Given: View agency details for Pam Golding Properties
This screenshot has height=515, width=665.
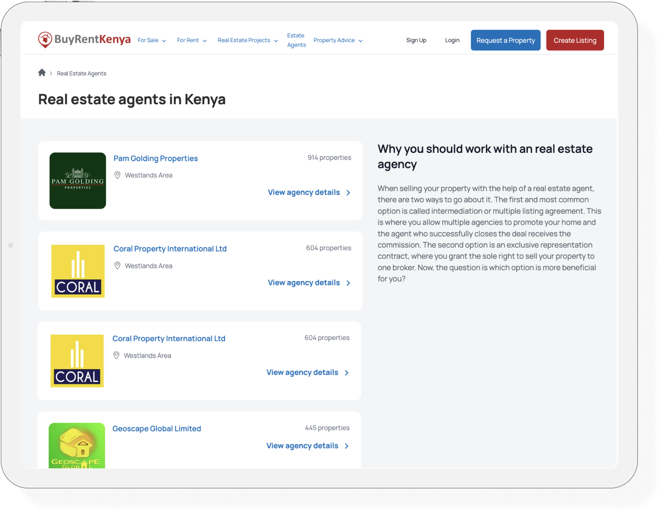Looking at the screenshot, I should click(x=304, y=192).
